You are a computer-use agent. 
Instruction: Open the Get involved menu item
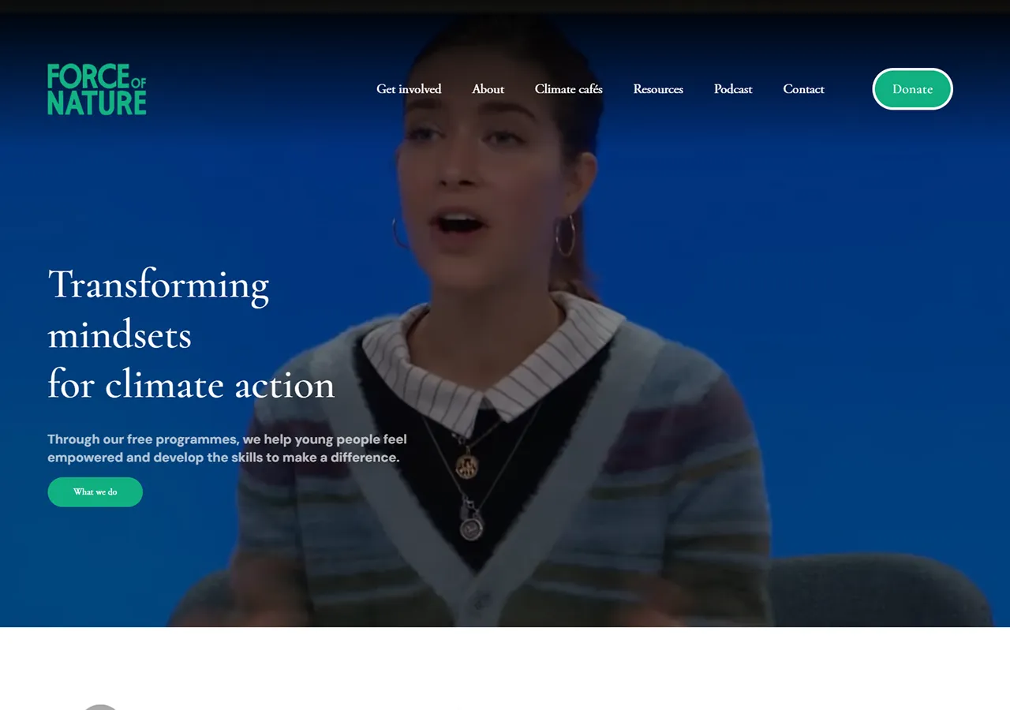pos(409,89)
